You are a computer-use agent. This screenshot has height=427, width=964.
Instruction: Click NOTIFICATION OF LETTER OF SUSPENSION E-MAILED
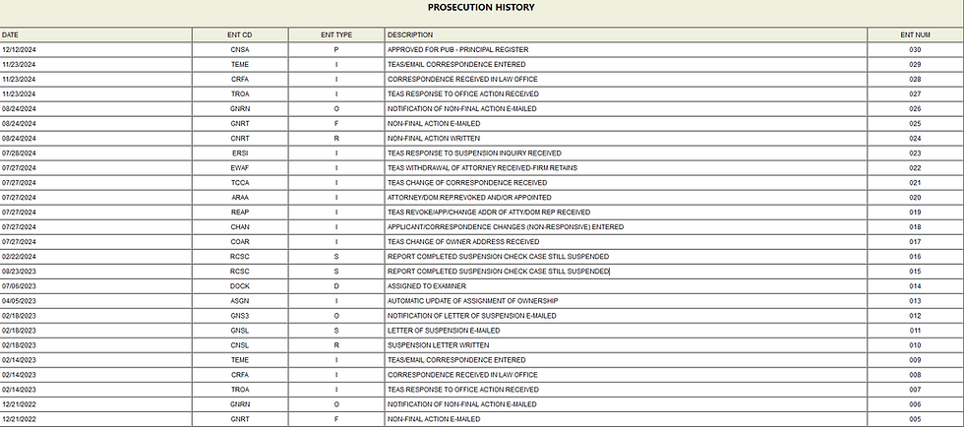[471, 316]
